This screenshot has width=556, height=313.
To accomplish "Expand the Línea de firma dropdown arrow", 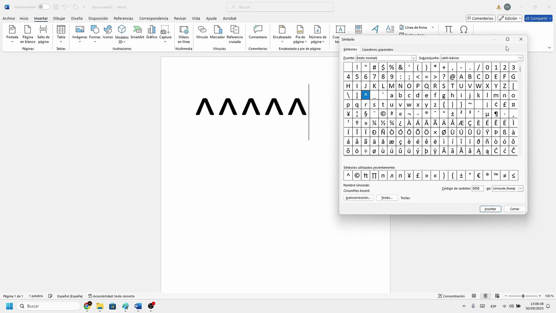I will pos(433,27).
